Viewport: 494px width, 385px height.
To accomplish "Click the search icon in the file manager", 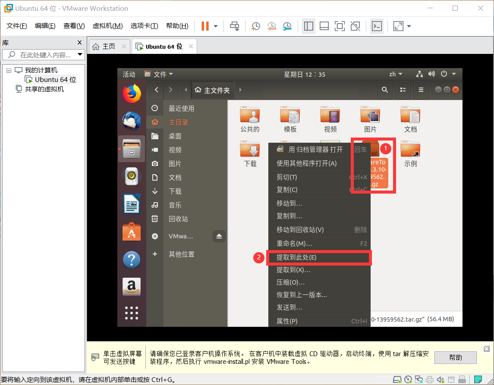I will tap(384, 90).
